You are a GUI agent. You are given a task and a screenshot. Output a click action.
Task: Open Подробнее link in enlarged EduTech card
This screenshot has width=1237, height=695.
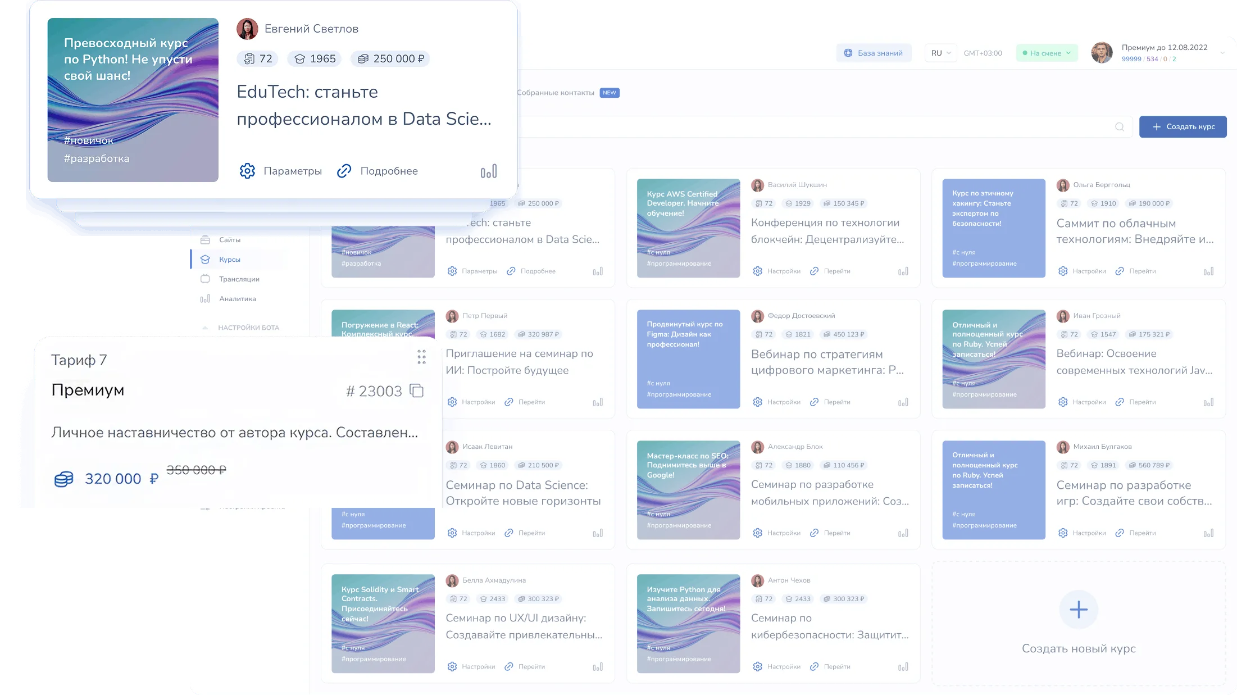point(378,171)
